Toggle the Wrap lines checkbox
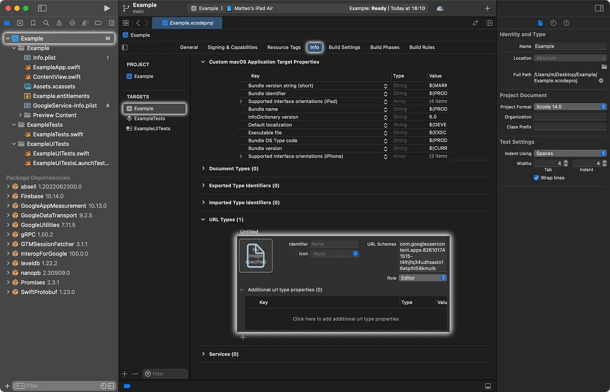 pos(536,178)
